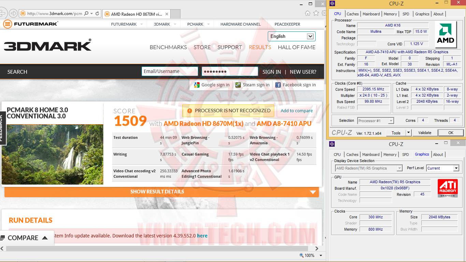Go to the BENCHMARKS section

(168, 47)
